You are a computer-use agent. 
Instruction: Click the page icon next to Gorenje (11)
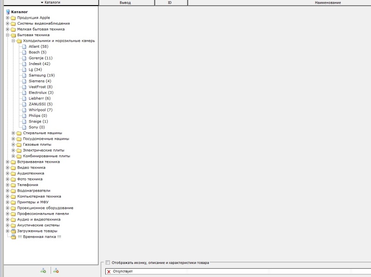(24, 58)
